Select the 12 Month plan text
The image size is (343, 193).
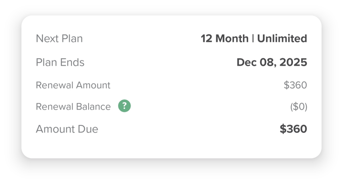point(224,39)
